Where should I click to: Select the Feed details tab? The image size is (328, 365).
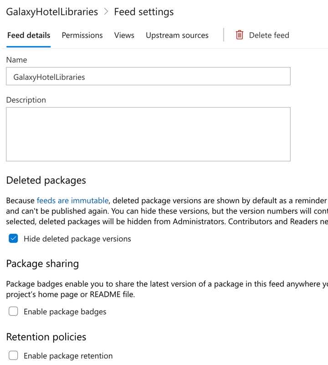coord(28,35)
